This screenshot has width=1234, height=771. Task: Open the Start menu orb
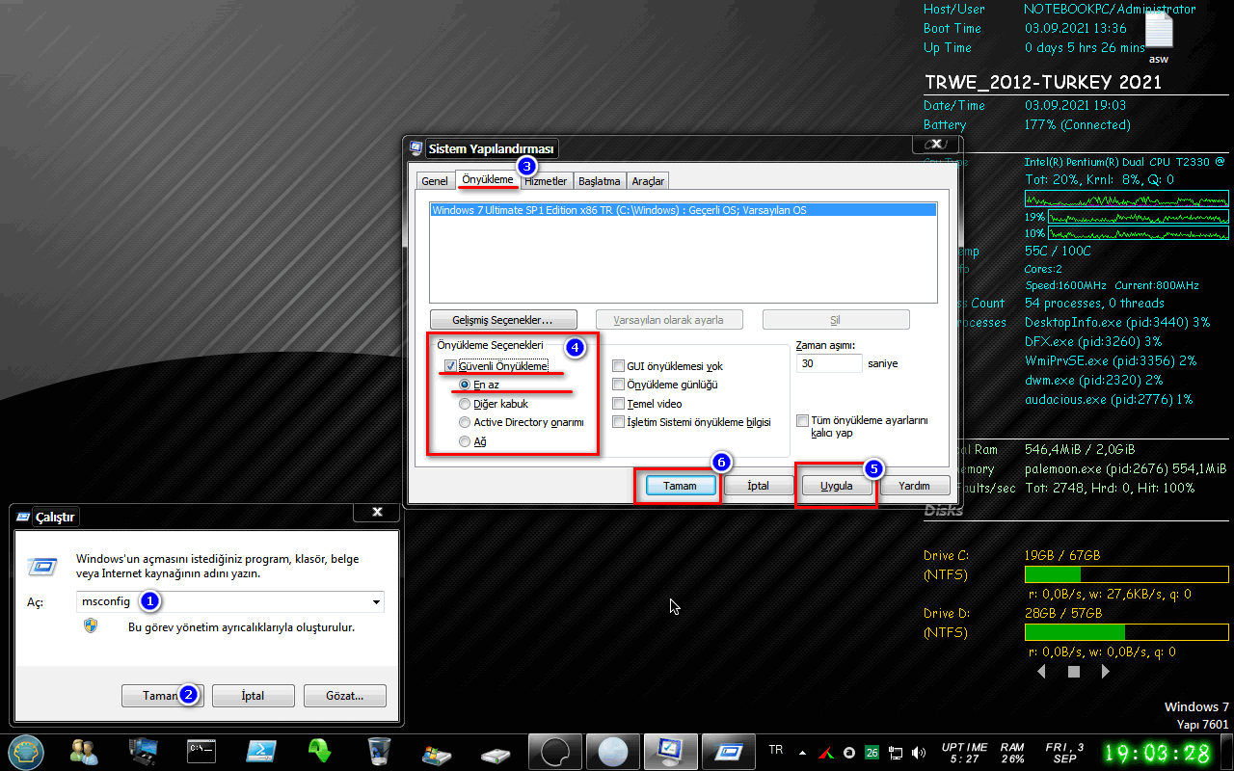point(26,751)
